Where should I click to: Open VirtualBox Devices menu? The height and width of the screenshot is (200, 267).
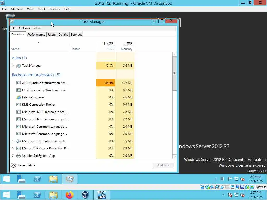click(54, 9)
